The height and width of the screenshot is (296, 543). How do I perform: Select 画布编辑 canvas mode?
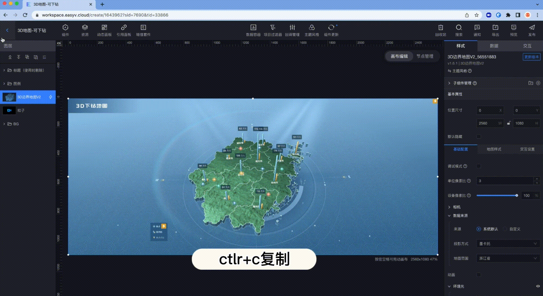click(x=399, y=56)
